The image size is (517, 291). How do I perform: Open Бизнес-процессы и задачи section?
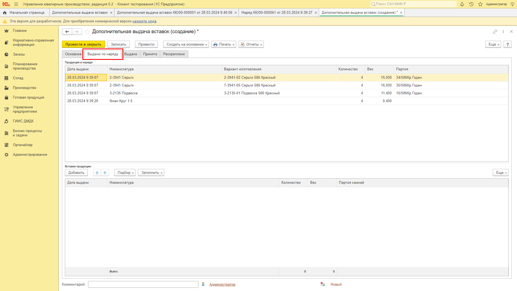tap(27, 133)
